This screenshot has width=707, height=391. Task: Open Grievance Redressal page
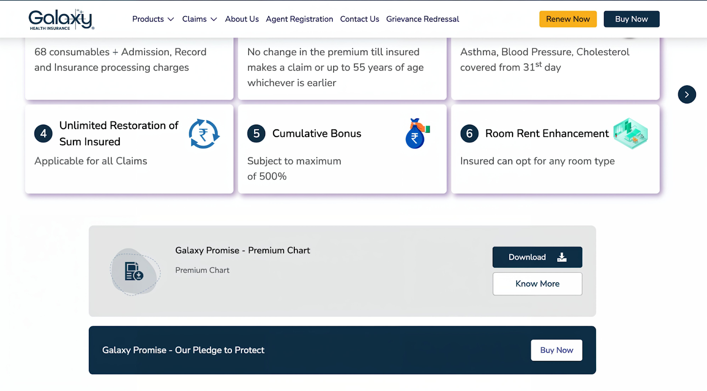[x=422, y=19]
